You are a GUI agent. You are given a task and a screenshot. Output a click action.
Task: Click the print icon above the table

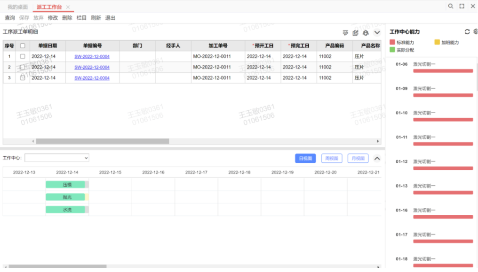(x=366, y=33)
